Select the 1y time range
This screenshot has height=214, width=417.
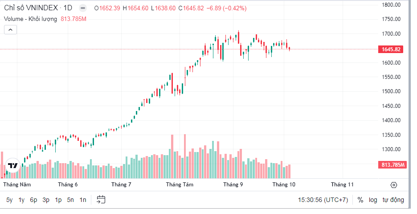pos(21,200)
